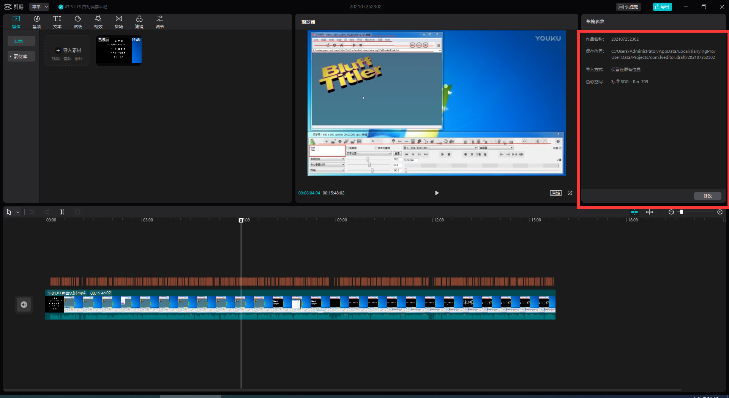The width and height of the screenshot is (729, 398).
Task: Click the timeline zoom out icon
Action: [x=671, y=212]
